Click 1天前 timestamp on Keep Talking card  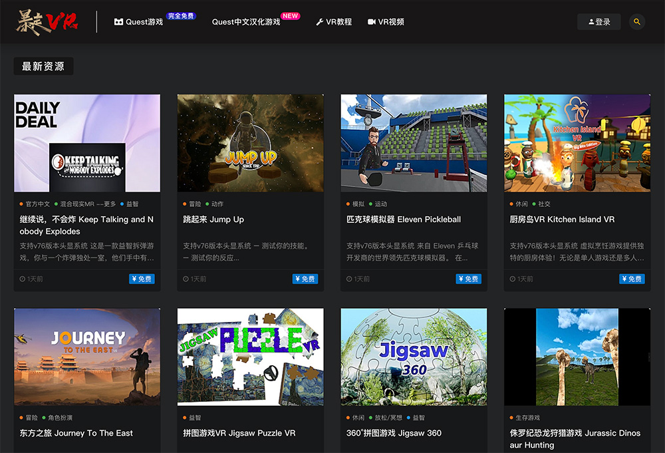31,279
